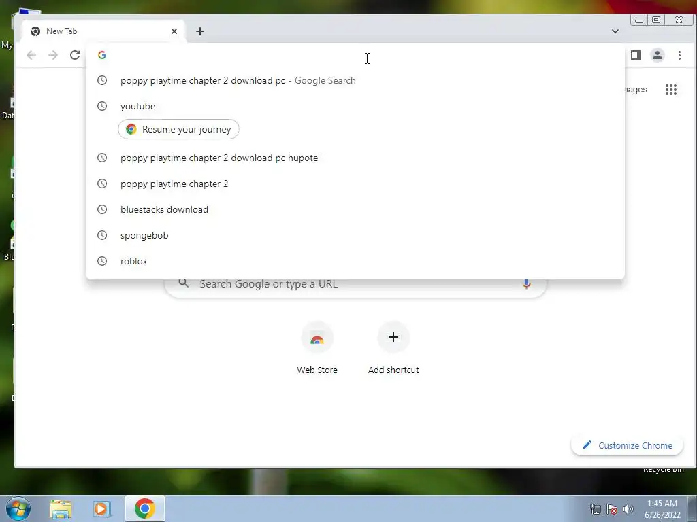The width and height of the screenshot is (697, 522).
Task: Open the Windows Start button
Action: coord(18,508)
